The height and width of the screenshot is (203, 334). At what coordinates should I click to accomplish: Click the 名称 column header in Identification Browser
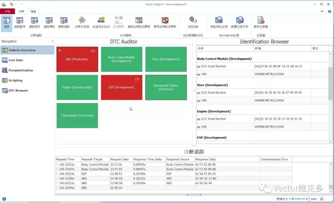coord(225,48)
